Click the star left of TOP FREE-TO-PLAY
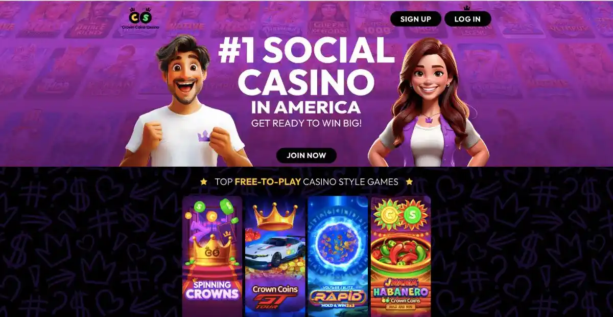Viewport: 613px width, 317px height. click(x=204, y=182)
